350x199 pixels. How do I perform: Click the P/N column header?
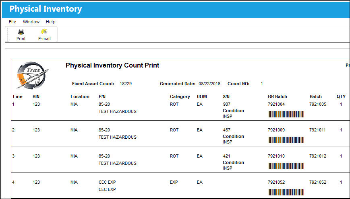pyautogui.click(x=102, y=97)
